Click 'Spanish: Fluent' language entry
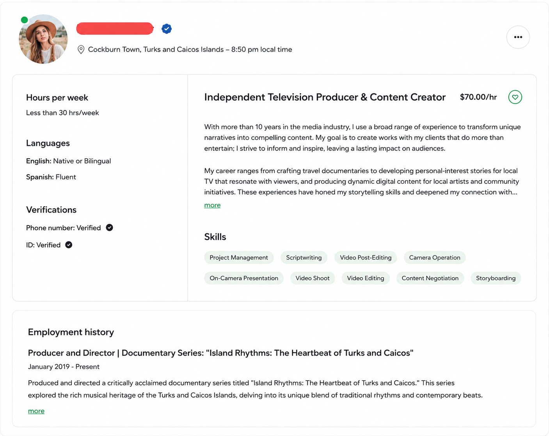Image resolution: width=549 pixels, height=436 pixels. pos(51,177)
